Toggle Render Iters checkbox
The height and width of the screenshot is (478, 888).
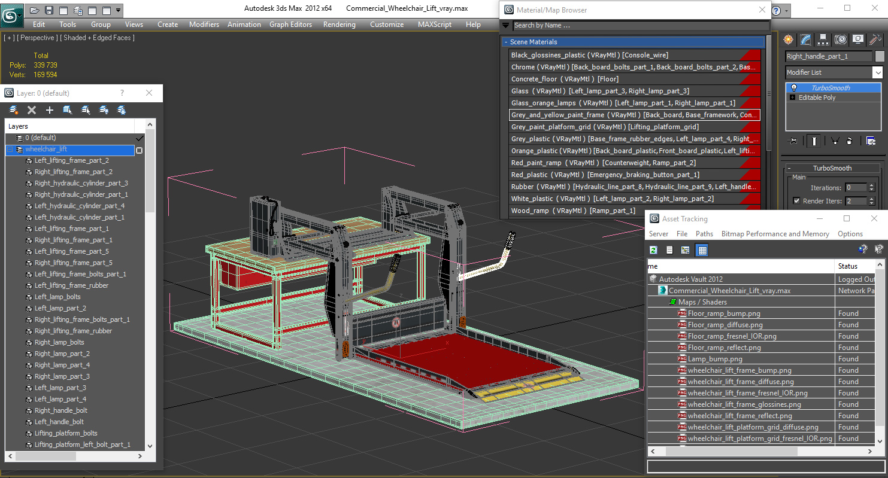796,201
